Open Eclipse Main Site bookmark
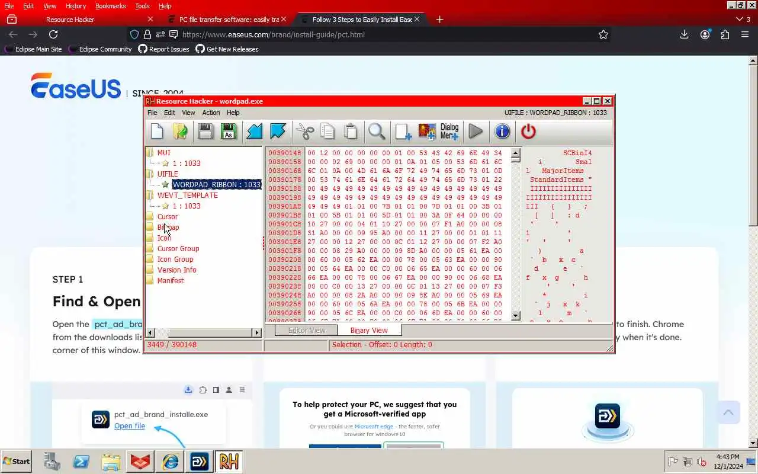The height and width of the screenshot is (474, 758). click(x=33, y=49)
